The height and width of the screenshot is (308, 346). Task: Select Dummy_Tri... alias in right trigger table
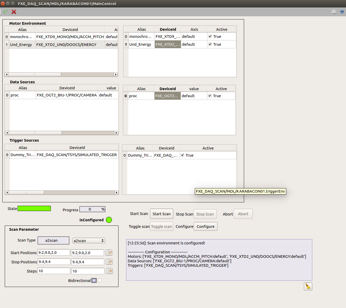pyautogui.click(x=140, y=155)
